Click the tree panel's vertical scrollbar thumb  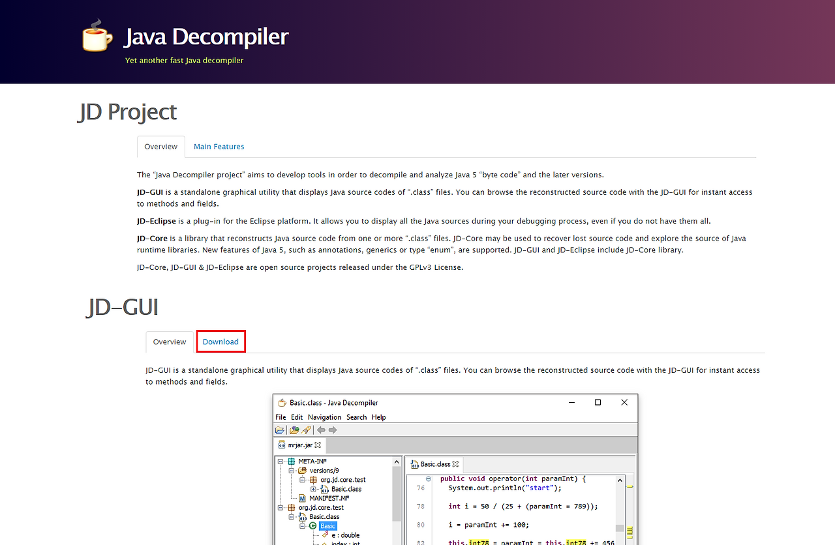397,494
